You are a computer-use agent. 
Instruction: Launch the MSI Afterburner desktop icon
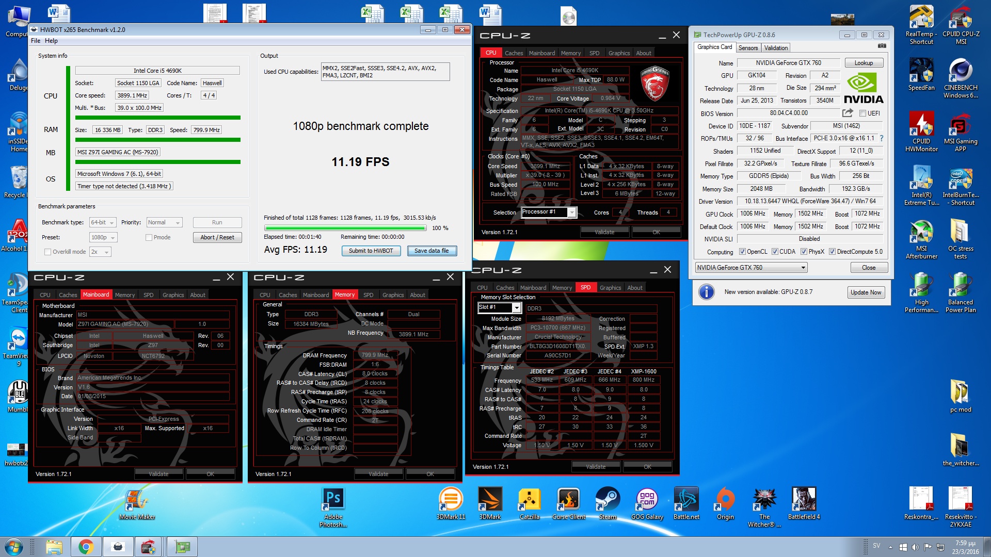coord(921,239)
